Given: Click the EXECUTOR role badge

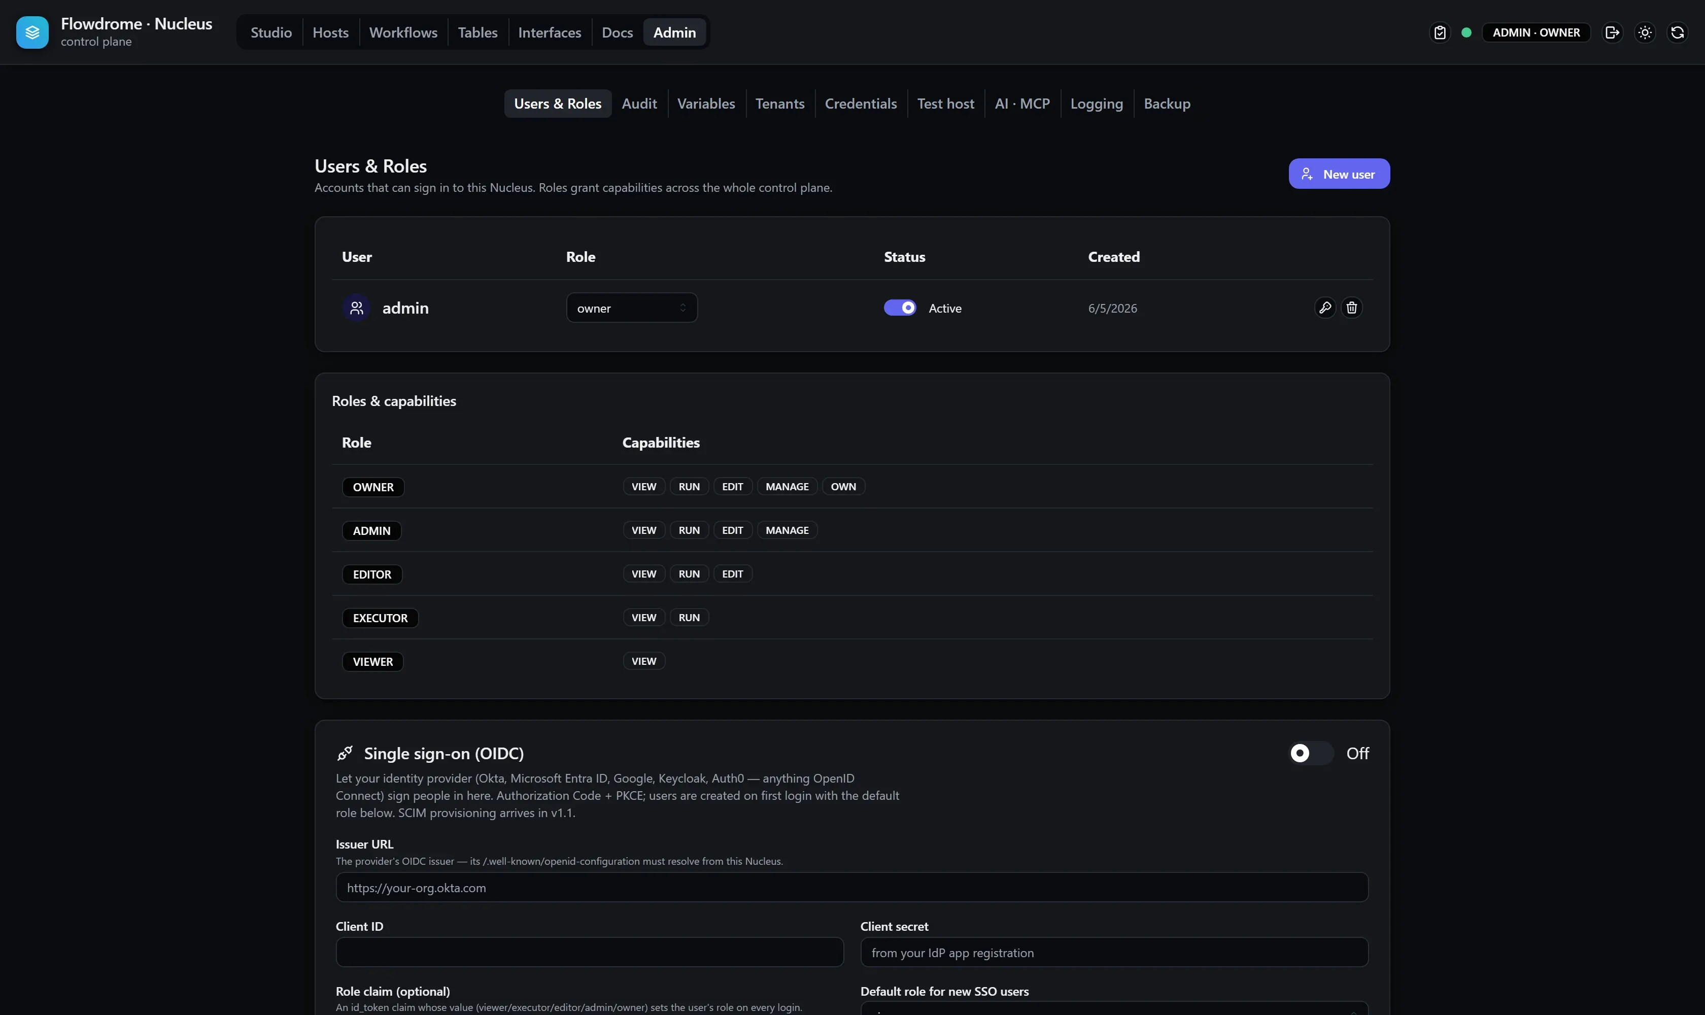Looking at the screenshot, I should pos(380,618).
